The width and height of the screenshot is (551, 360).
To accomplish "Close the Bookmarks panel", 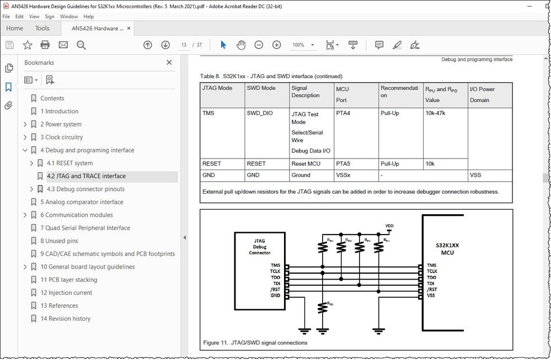I will click(169, 62).
